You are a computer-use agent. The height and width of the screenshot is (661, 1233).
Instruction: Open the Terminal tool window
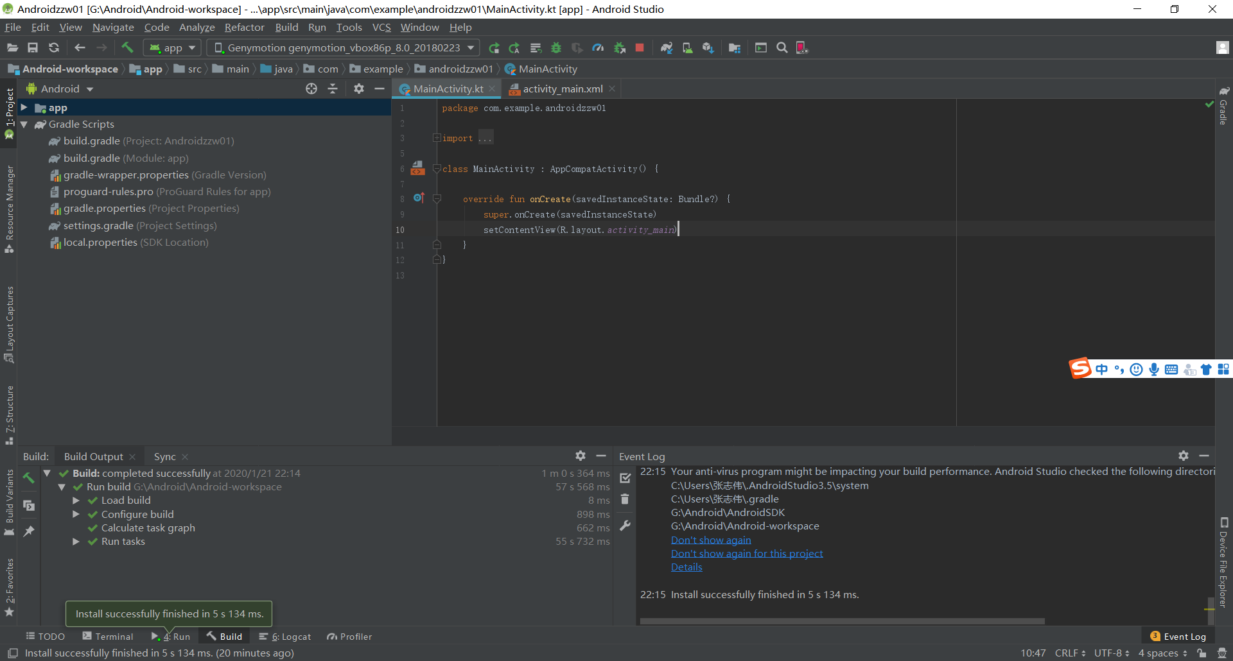pyautogui.click(x=108, y=636)
